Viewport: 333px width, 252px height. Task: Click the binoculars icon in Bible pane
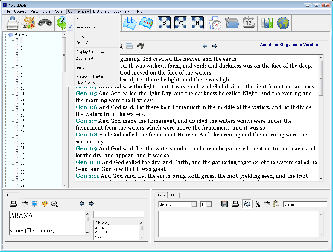(x=140, y=46)
